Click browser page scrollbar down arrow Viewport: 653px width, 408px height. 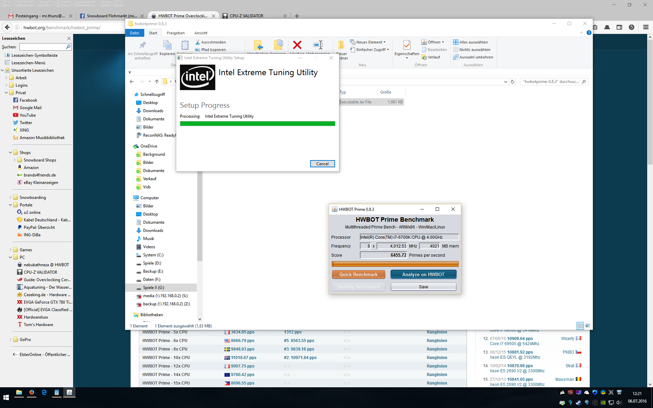[650, 384]
